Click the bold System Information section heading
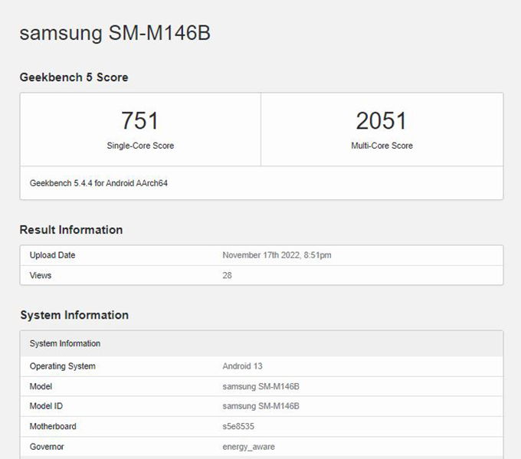Viewport: 521px width, 459px height. click(x=74, y=315)
